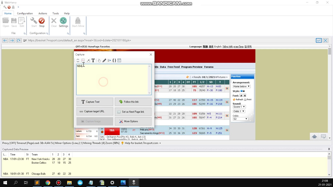The height and width of the screenshot is (187, 333).
Task: Click the curly braces icon in Capture toolbar
Action: pyautogui.click(x=114, y=61)
